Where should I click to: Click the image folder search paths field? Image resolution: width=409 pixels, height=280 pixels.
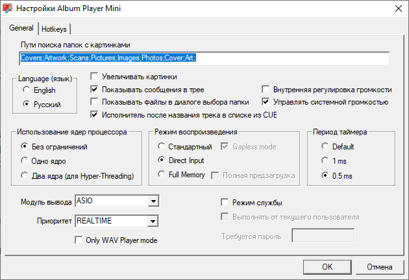coord(204,58)
